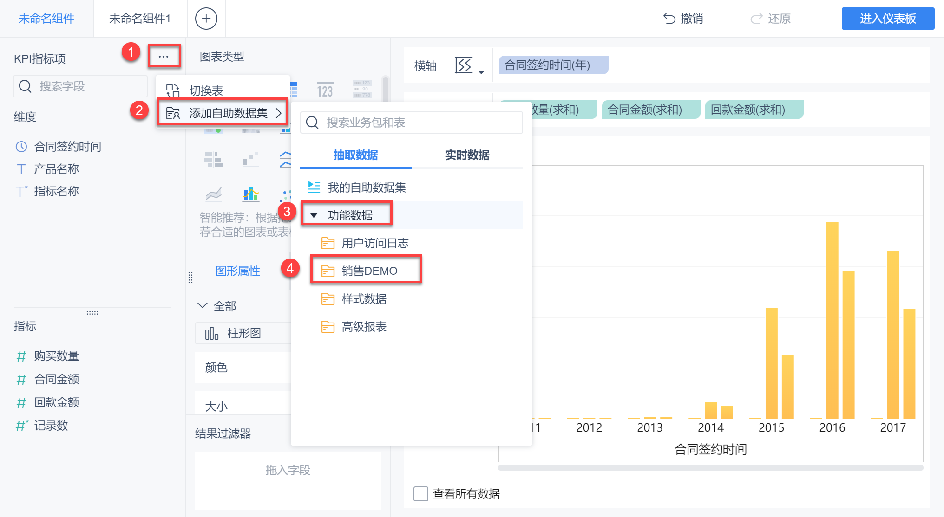Click the horizontal scrollbar under the chart
This screenshot has width=944, height=517.
710,468
